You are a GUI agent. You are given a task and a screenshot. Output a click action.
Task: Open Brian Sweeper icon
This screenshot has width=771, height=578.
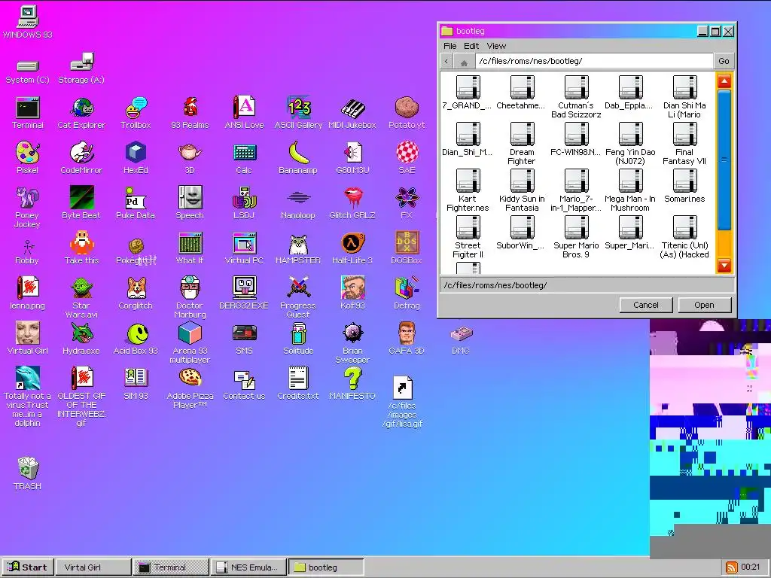[352, 343]
